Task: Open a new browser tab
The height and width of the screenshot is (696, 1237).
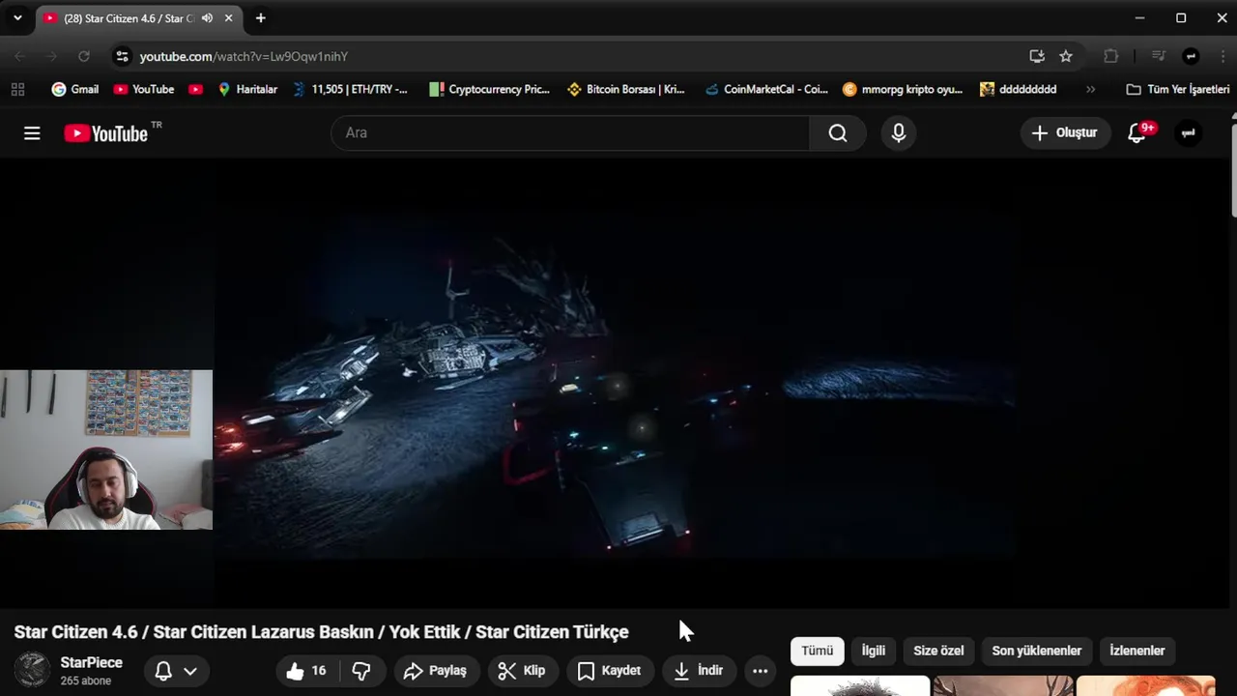Action: [260, 18]
